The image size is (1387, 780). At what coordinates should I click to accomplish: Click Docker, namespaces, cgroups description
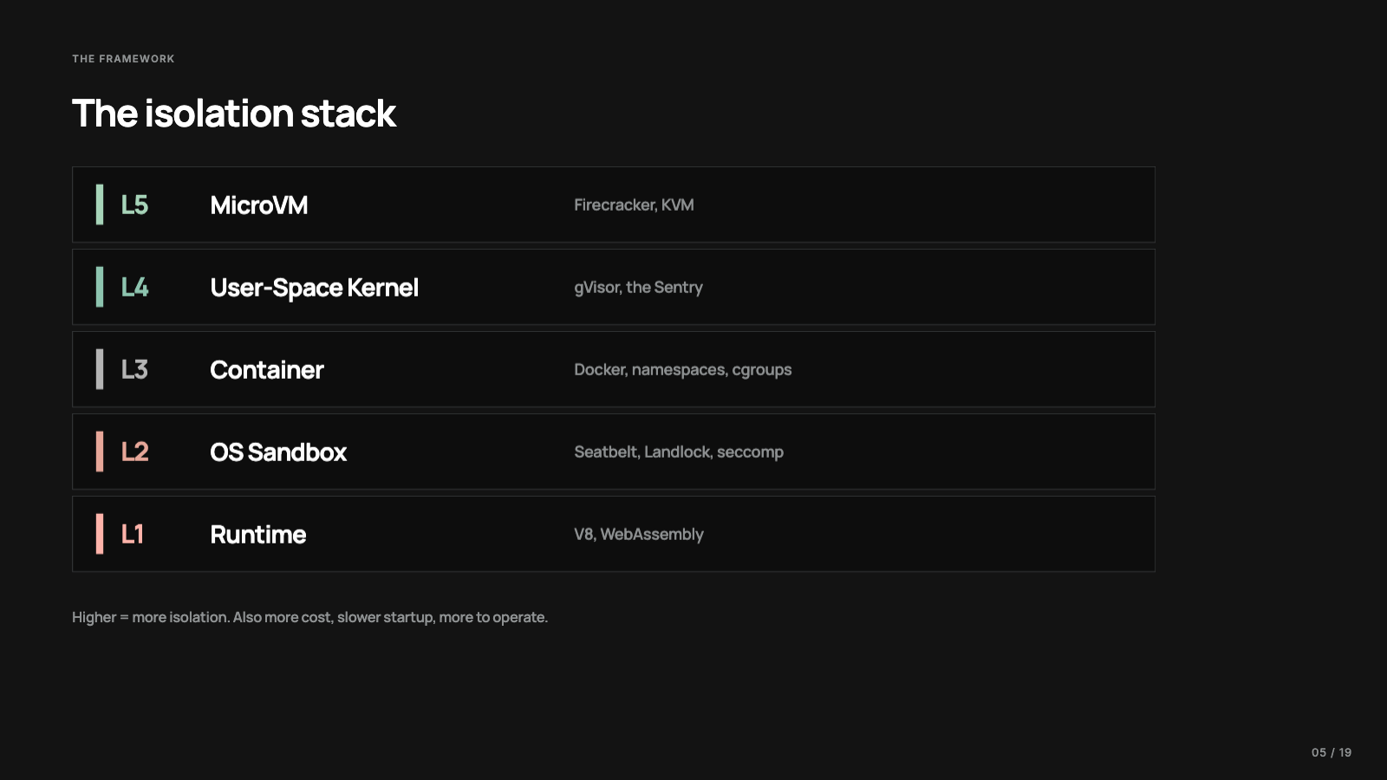click(x=683, y=369)
